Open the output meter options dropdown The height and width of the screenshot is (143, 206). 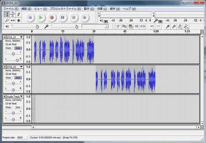(106, 22)
